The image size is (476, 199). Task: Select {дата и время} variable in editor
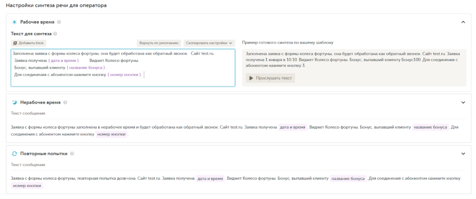point(64,60)
